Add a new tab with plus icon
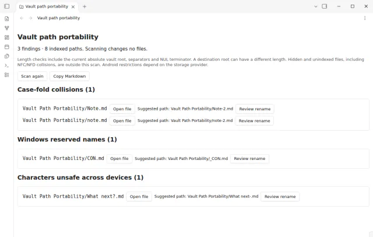The height and width of the screenshot is (237, 373). (x=85, y=6)
